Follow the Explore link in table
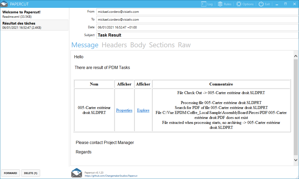 [143, 110]
